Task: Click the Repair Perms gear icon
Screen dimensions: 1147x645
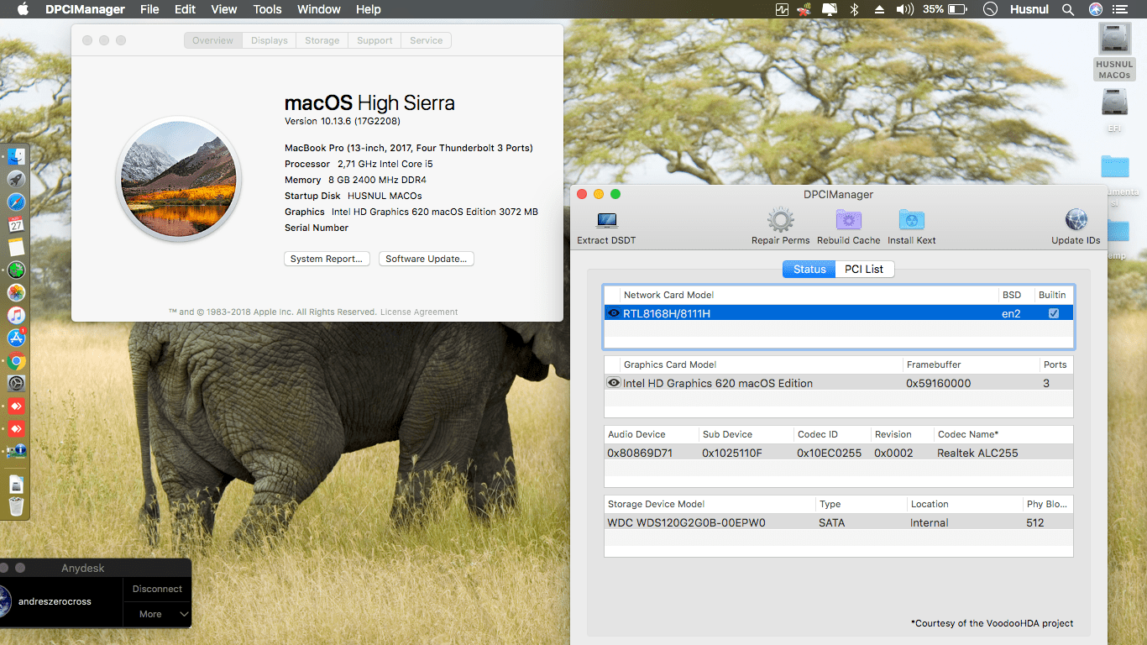Action: coord(780,221)
